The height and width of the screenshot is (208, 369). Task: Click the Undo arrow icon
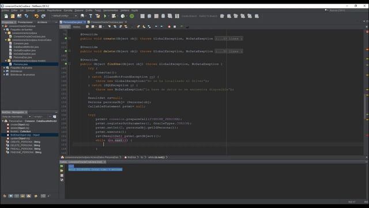click(x=36, y=16)
